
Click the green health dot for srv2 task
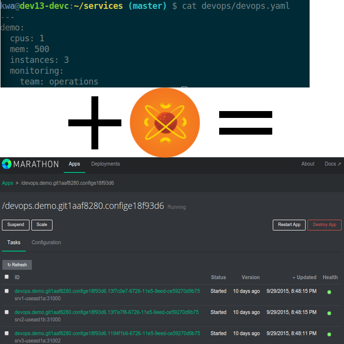click(x=329, y=313)
